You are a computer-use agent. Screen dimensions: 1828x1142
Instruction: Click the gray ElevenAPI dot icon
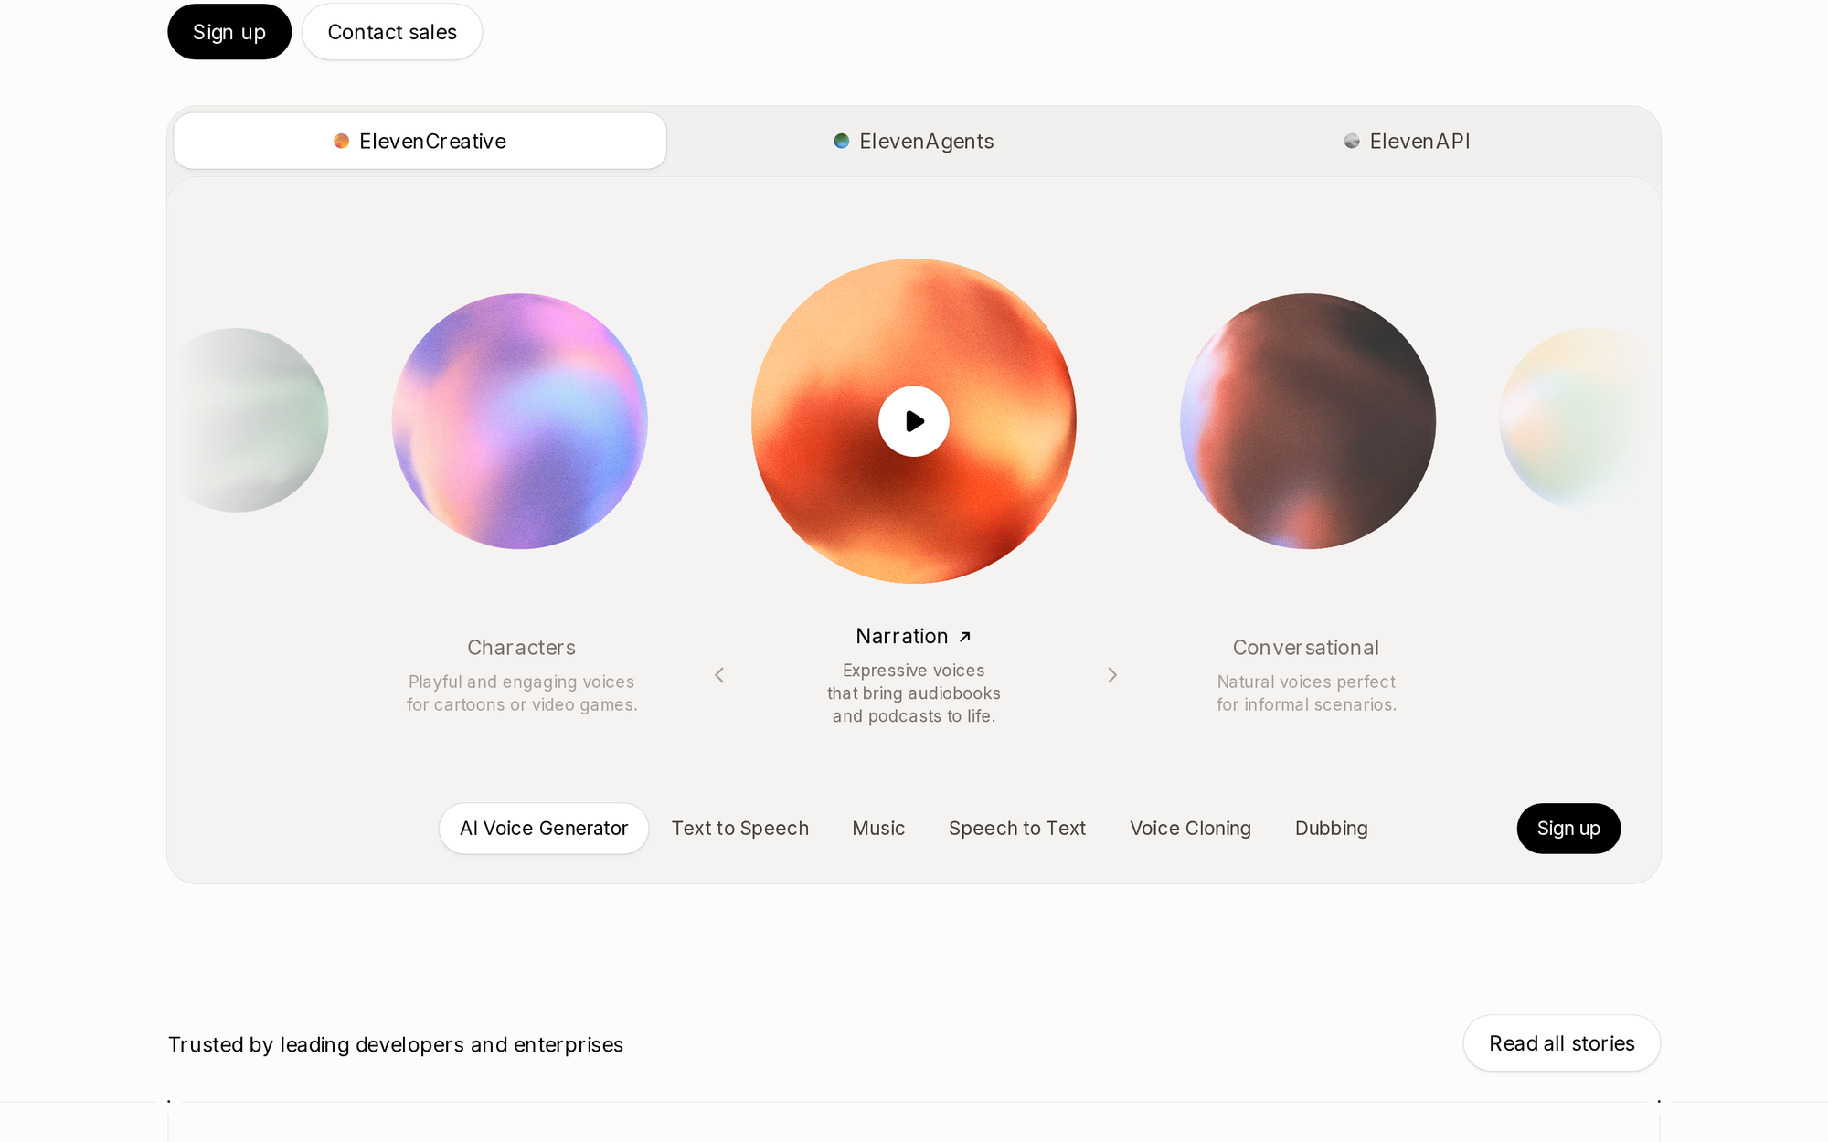tap(1352, 141)
